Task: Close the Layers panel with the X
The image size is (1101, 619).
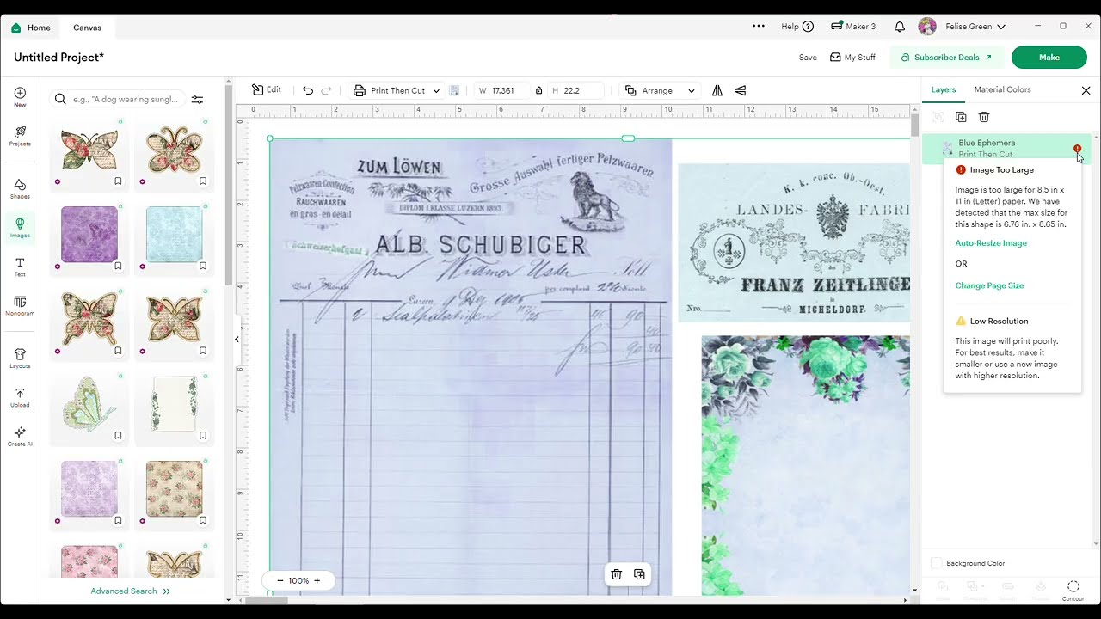Action: coord(1086,90)
